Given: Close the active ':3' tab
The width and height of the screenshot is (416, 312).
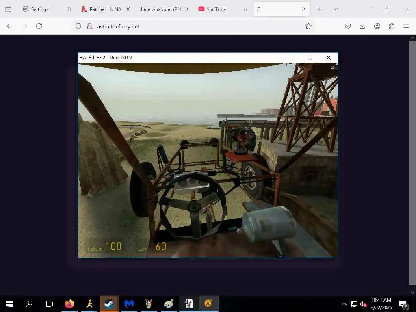Looking at the screenshot, I should [x=304, y=9].
